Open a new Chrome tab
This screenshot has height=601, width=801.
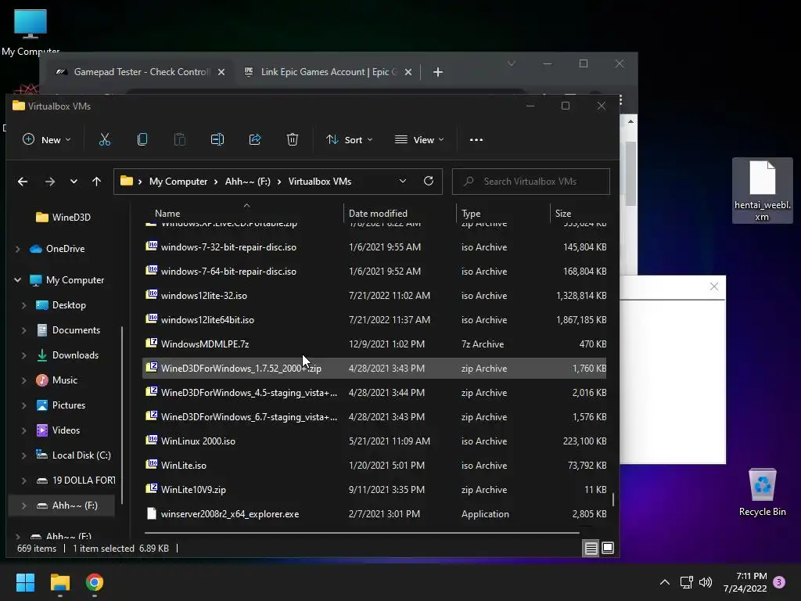[438, 72]
